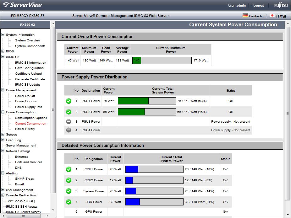291x218 pixels.
Task: Open Ports and Services page
Action: [29, 162]
